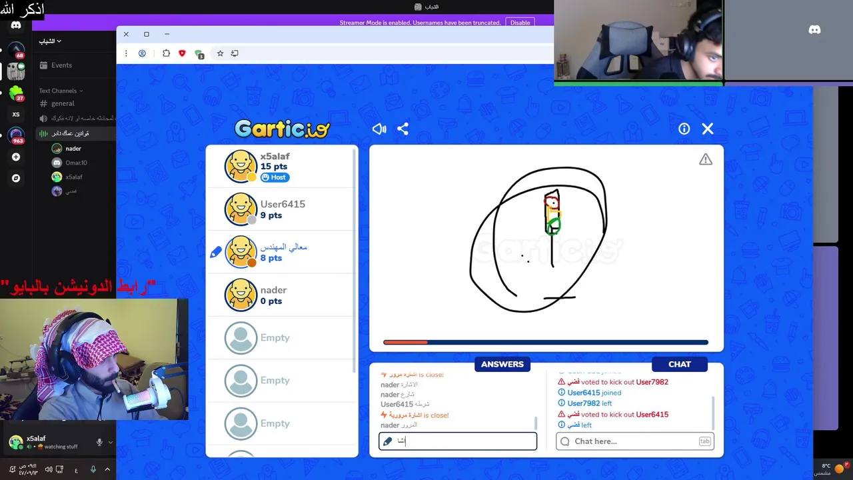Open the server with 37 notifications

point(16,93)
